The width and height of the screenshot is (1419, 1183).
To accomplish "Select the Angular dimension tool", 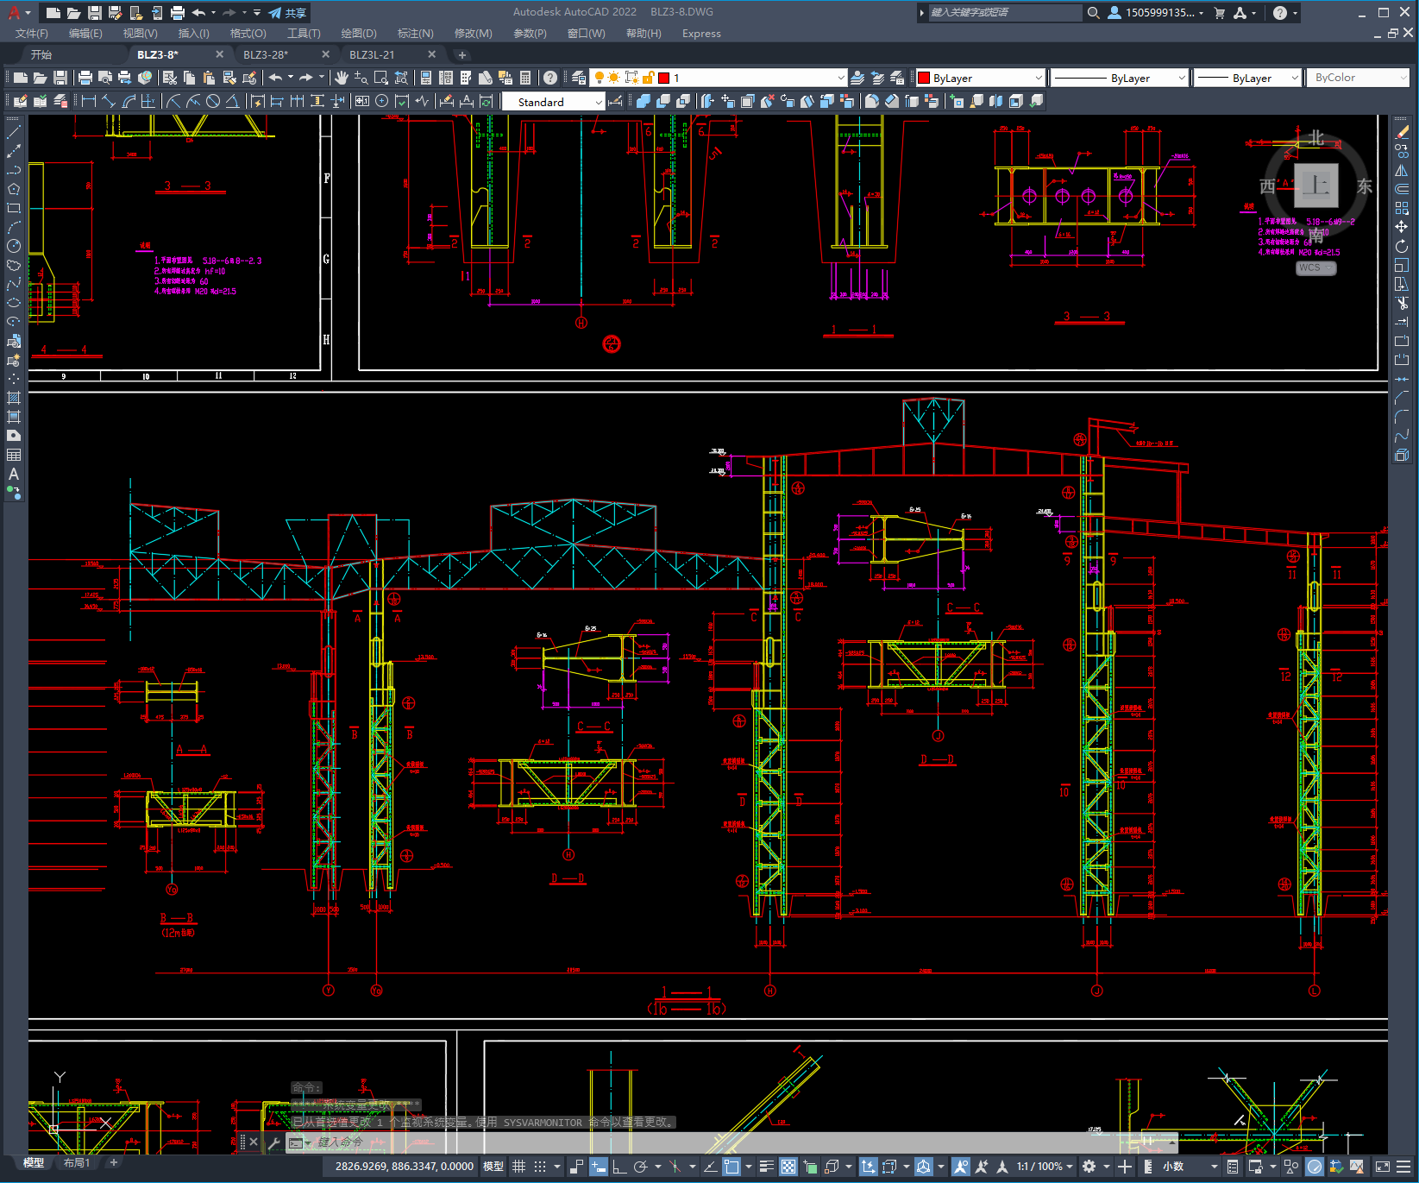I will 233,102.
